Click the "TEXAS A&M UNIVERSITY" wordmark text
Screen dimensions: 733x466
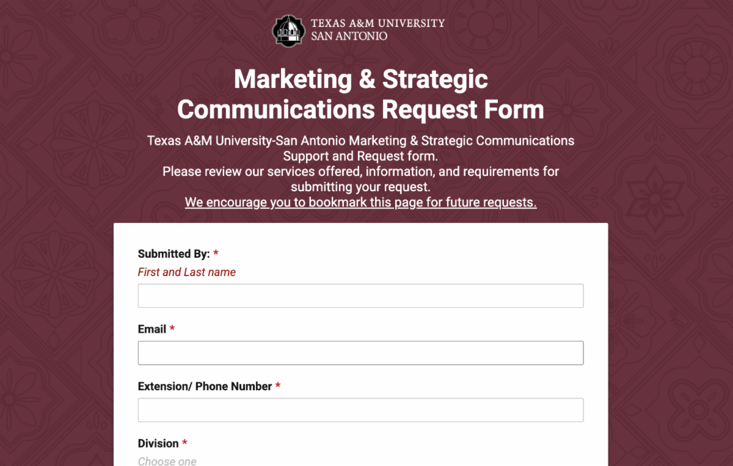[377, 23]
